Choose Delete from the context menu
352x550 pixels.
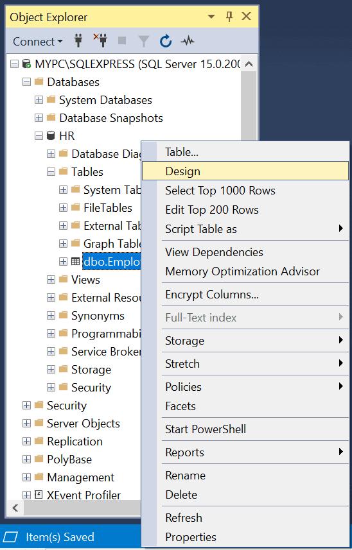(245, 495)
